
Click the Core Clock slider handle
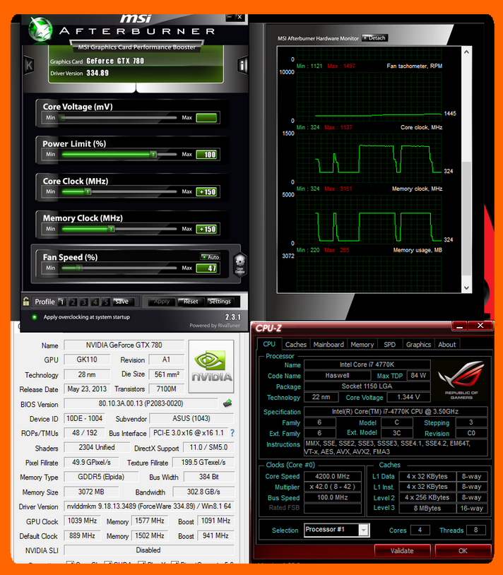pos(88,191)
